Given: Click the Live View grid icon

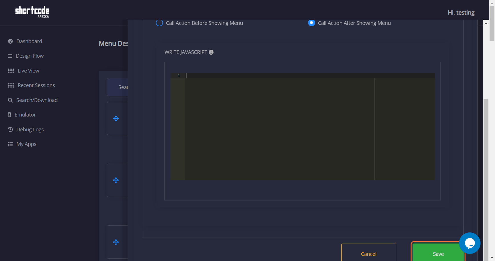Looking at the screenshot, I should tap(11, 71).
